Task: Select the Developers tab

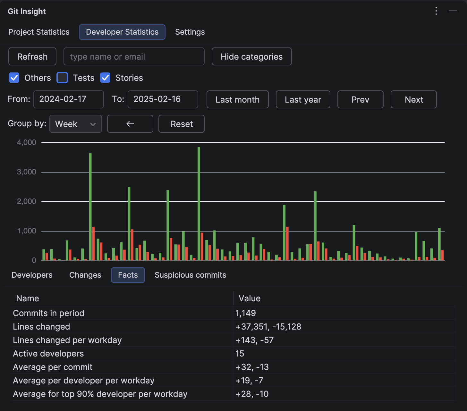Action: (32, 275)
